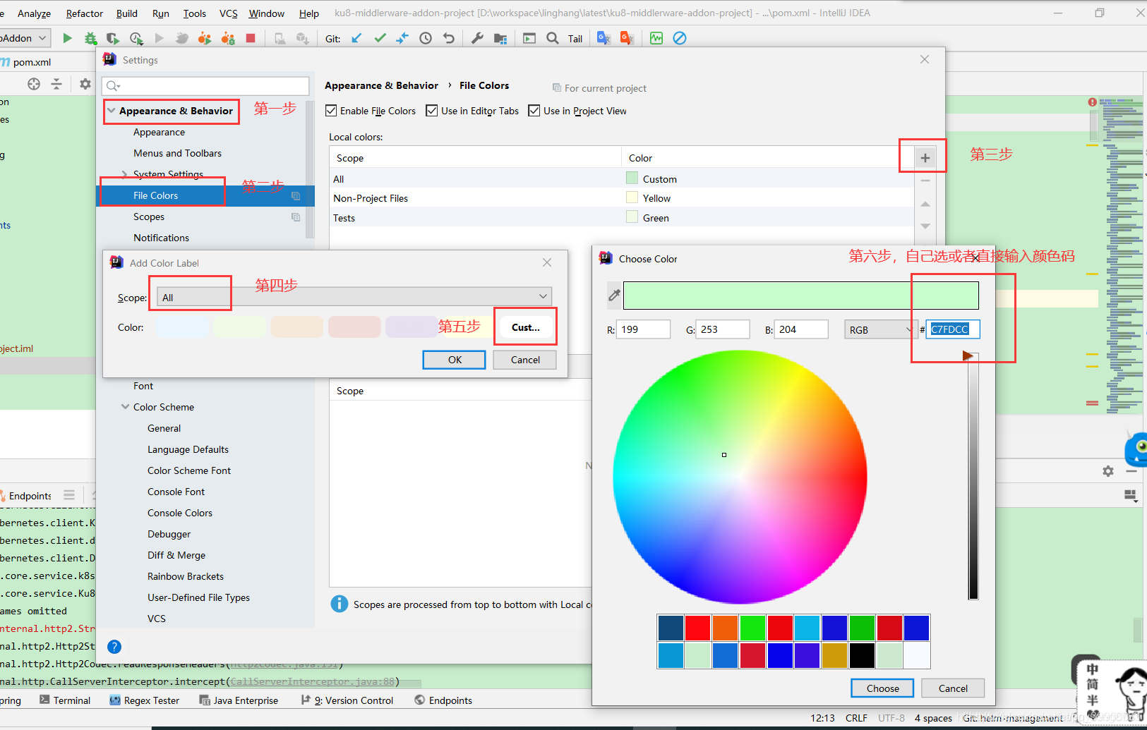Open the Refactor menu
This screenshot has width=1147, height=730.
[x=85, y=13]
